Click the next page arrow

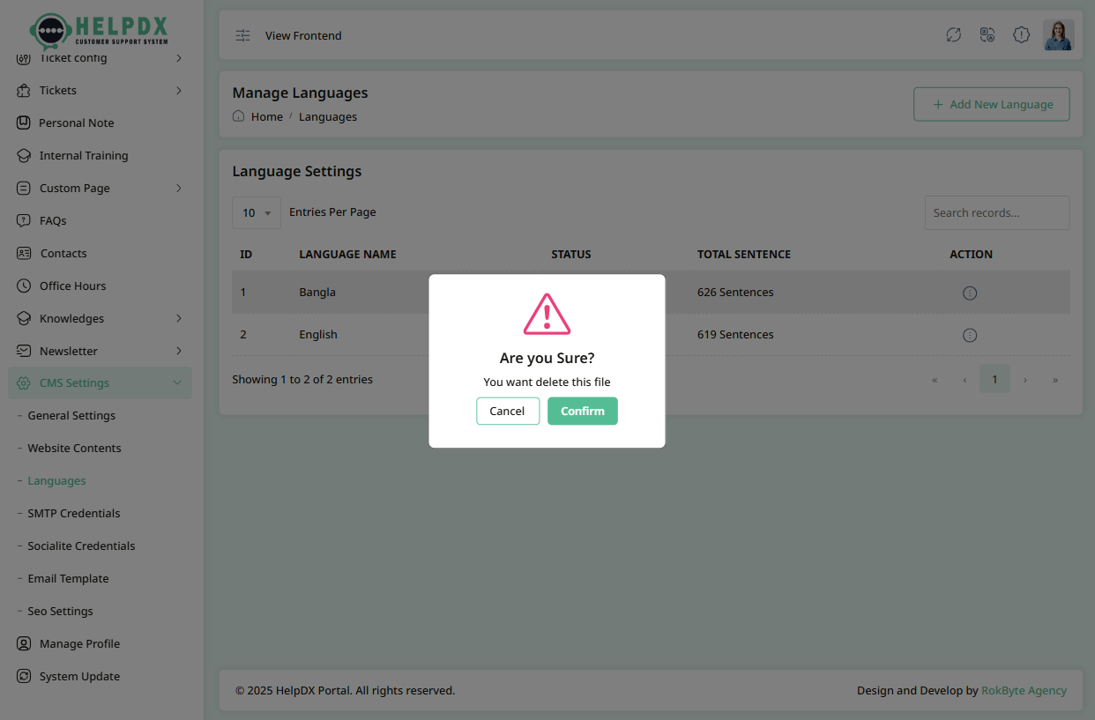1025,380
